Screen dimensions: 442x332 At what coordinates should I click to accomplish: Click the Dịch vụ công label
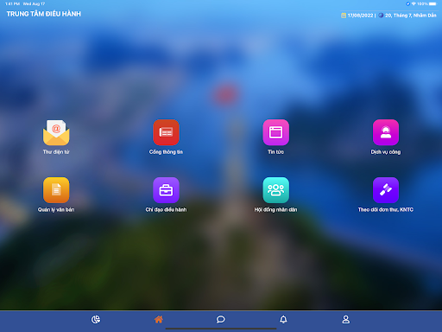[x=386, y=152]
